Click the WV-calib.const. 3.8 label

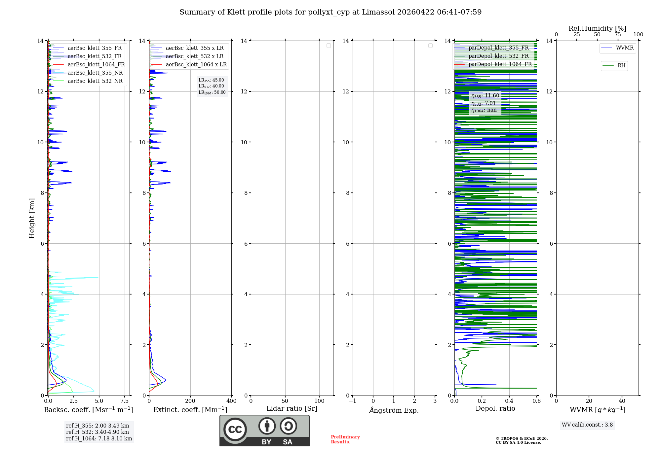pyautogui.click(x=587, y=425)
